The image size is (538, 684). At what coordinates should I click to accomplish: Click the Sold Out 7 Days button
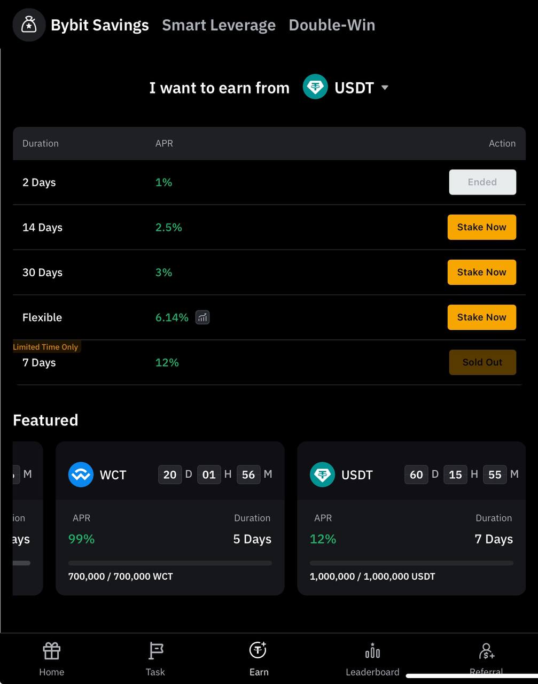482,362
